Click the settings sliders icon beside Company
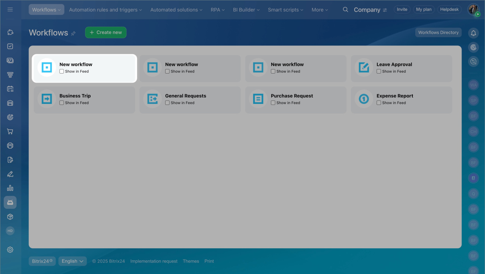The height and width of the screenshot is (274, 485). (x=385, y=10)
